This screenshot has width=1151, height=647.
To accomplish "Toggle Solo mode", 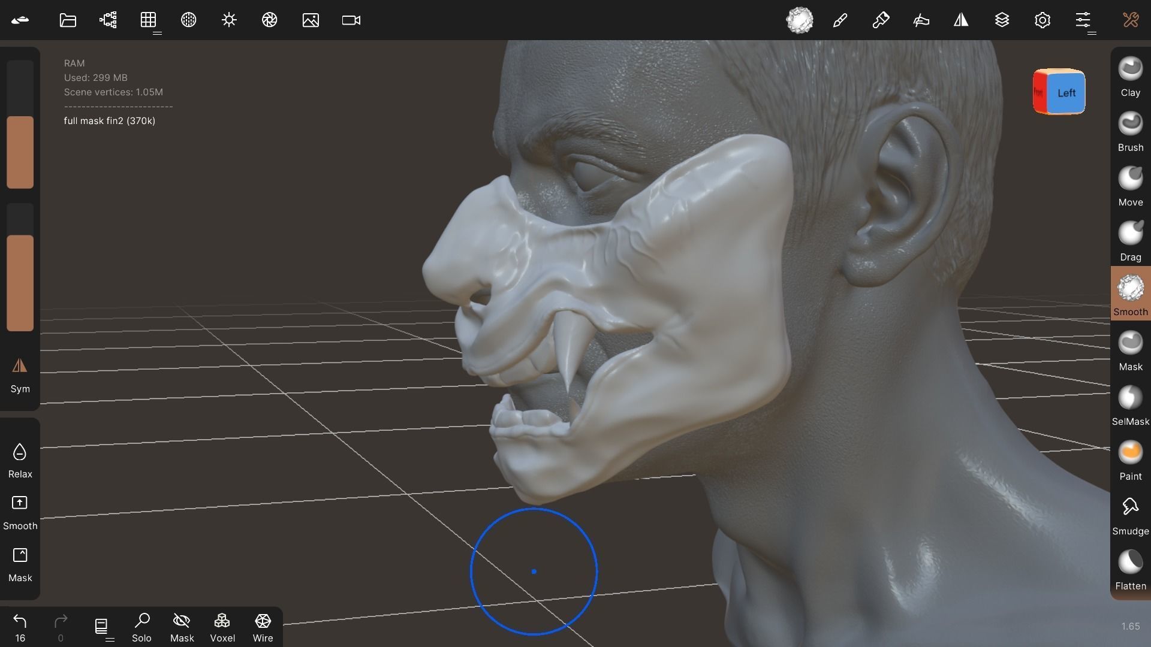I will pyautogui.click(x=141, y=627).
